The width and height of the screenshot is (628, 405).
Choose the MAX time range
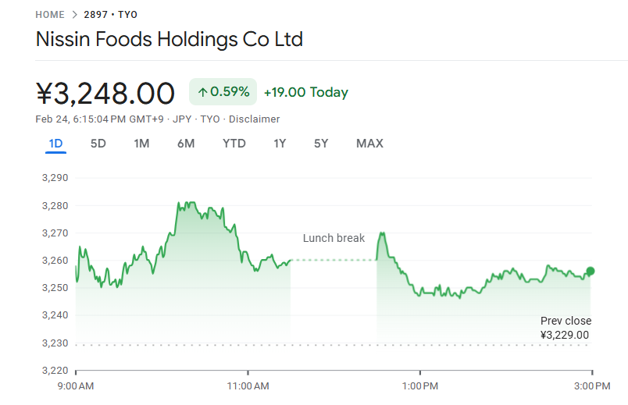point(369,144)
